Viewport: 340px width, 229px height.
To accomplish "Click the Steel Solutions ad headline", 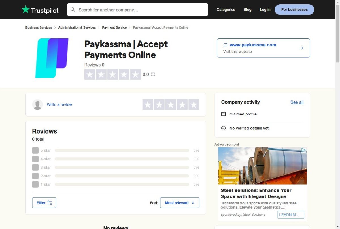I will click(x=256, y=193).
